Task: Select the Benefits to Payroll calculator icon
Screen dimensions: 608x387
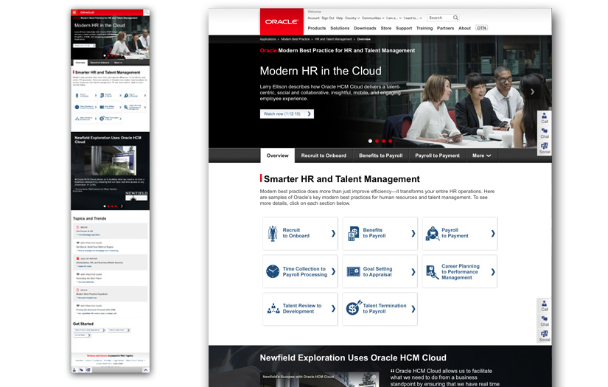Action: click(353, 234)
